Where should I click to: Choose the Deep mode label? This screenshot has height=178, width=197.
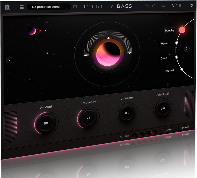point(164,58)
